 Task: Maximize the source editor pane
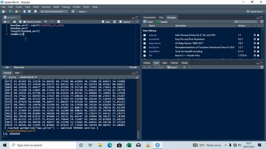pos(137,17)
